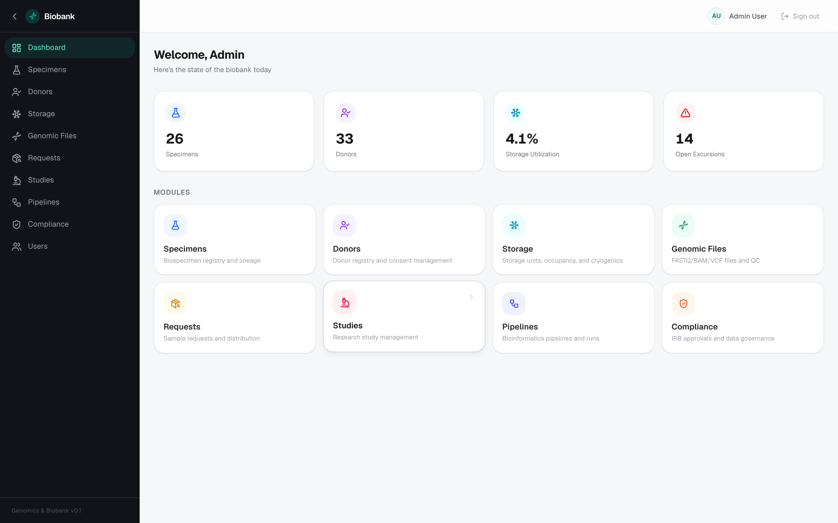Open the Studies module card title

pyautogui.click(x=347, y=326)
